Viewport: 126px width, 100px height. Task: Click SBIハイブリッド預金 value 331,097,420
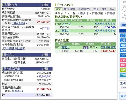point(44,80)
